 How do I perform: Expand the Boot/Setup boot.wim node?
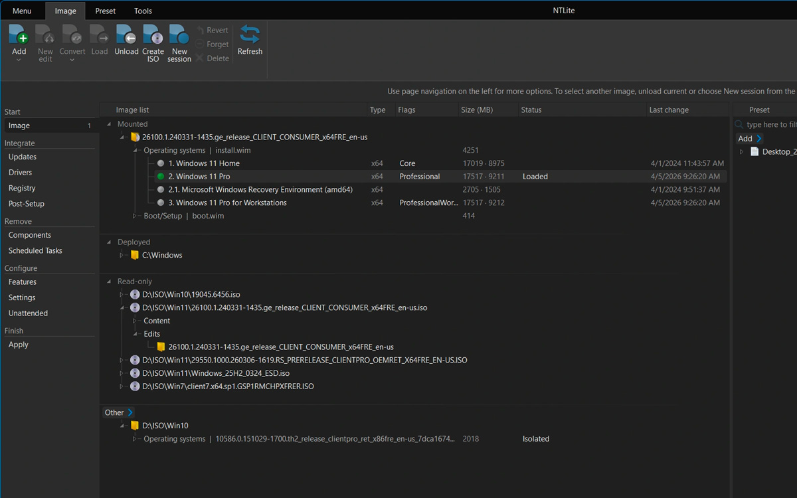coord(135,216)
